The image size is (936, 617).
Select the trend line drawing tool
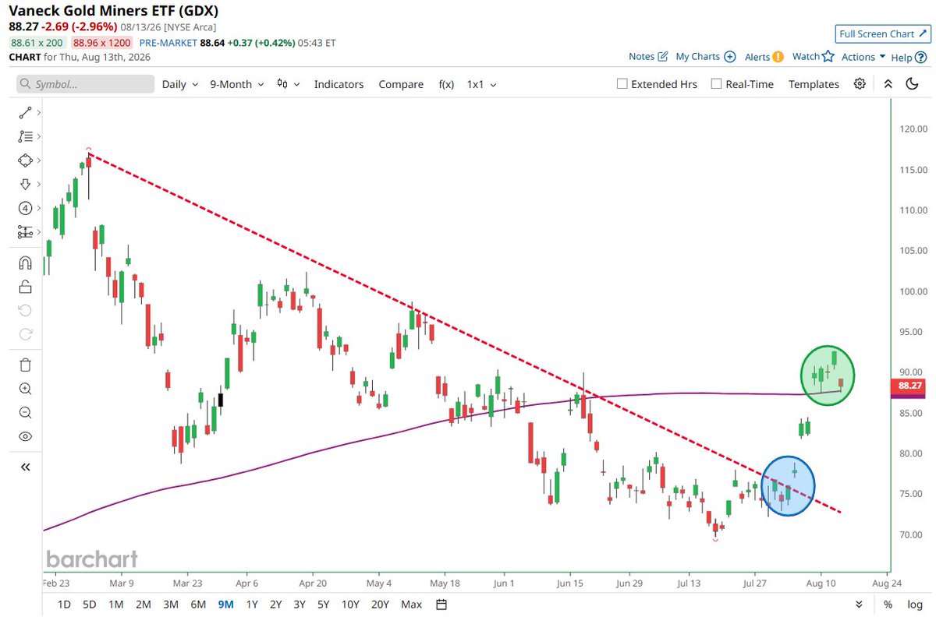(24, 112)
